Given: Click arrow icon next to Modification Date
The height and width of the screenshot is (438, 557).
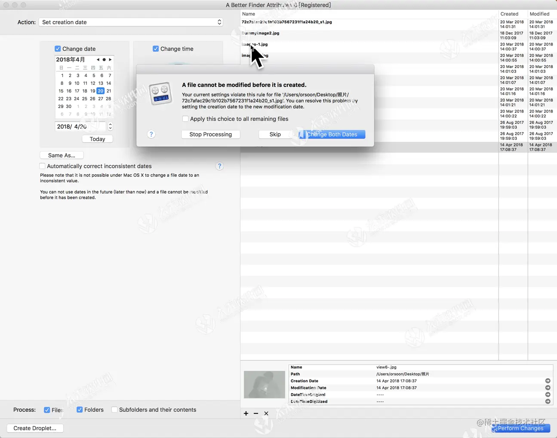Looking at the screenshot, I should (x=548, y=388).
